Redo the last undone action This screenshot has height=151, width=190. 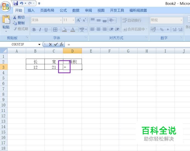(30, 3)
